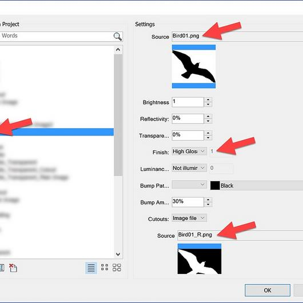Click the Luminance value field showing 0
303x303 pixels.
pyautogui.click(x=221, y=168)
